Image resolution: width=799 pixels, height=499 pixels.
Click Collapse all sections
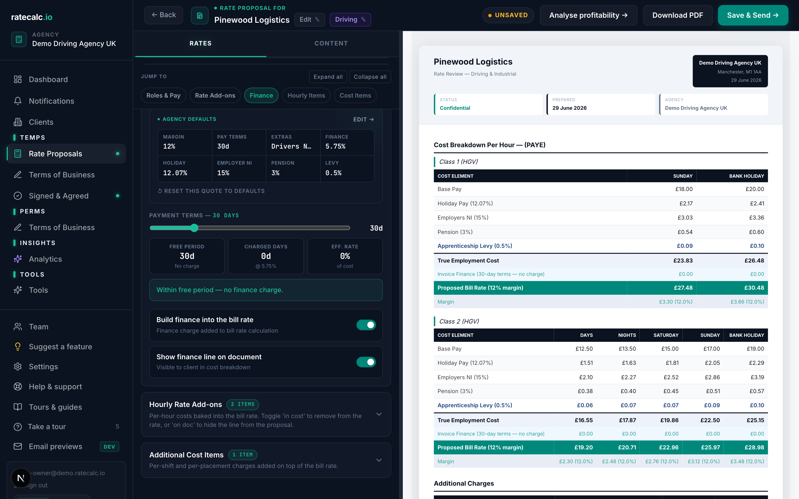pyautogui.click(x=370, y=77)
